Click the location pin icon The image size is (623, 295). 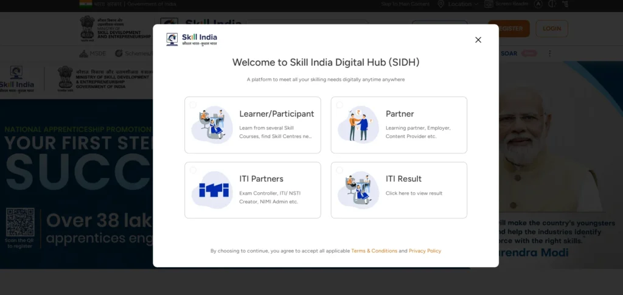pyautogui.click(x=440, y=4)
